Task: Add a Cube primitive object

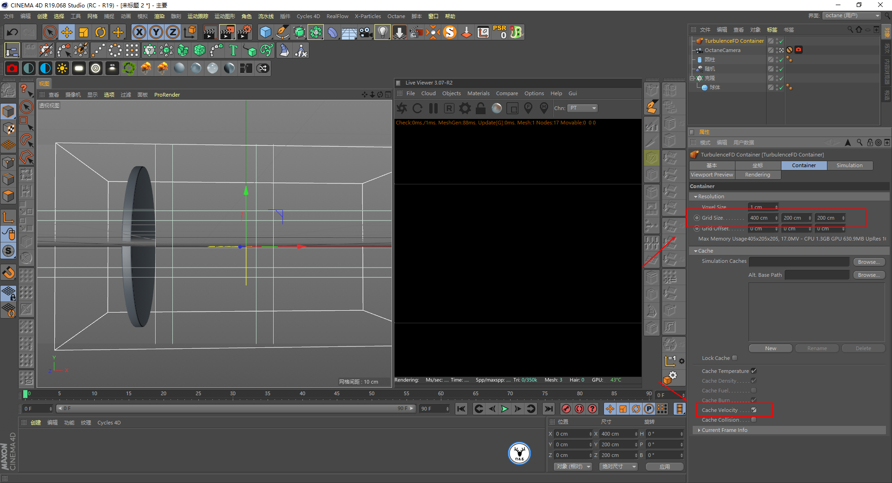Action: point(265,32)
